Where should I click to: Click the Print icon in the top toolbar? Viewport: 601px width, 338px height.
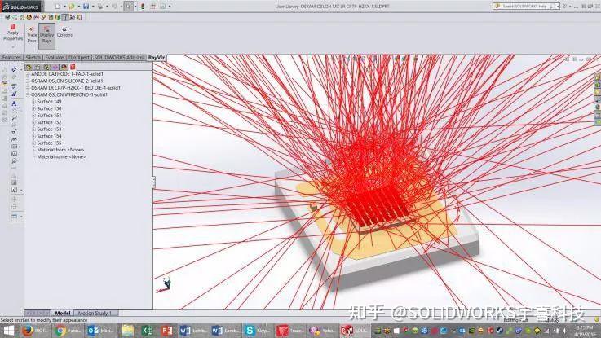click(x=100, y=7)
